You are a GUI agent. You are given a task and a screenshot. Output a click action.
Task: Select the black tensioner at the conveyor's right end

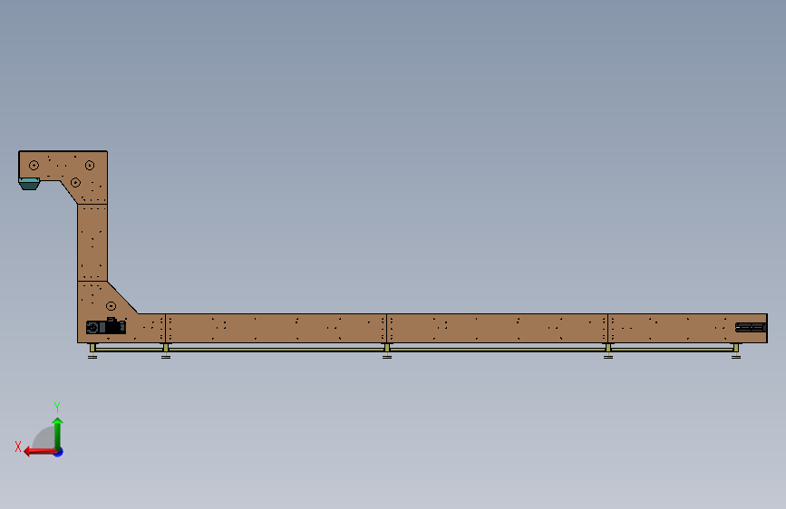pyautogui.click(x=751, y=328)
